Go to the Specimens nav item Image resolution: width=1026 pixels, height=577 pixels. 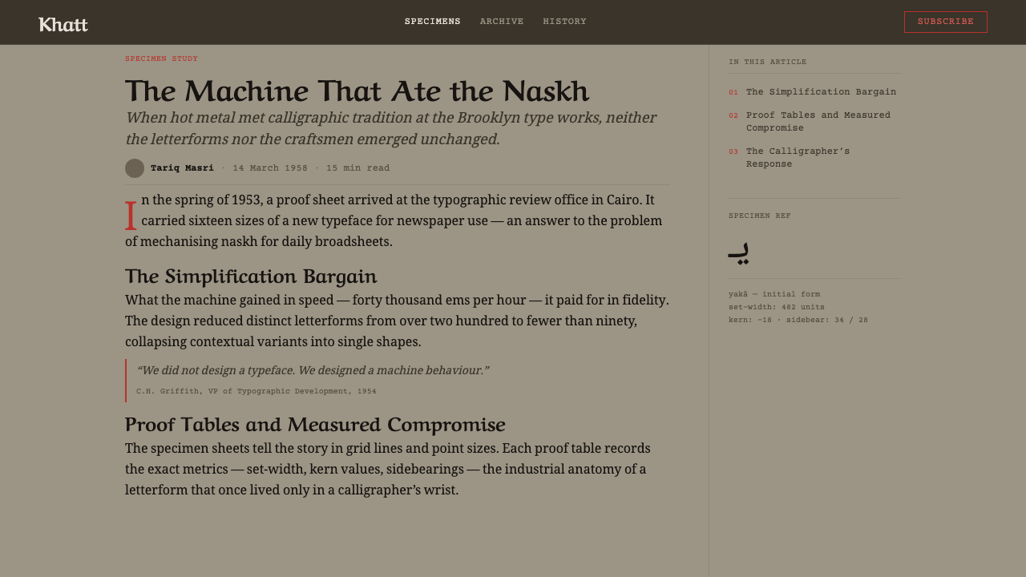click(433, 22)
